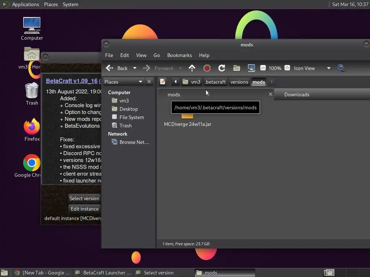The width and height of the screenshot is (370, 277).
Task: Open the Bookmarks menu
Action: [x=179, y=55]
